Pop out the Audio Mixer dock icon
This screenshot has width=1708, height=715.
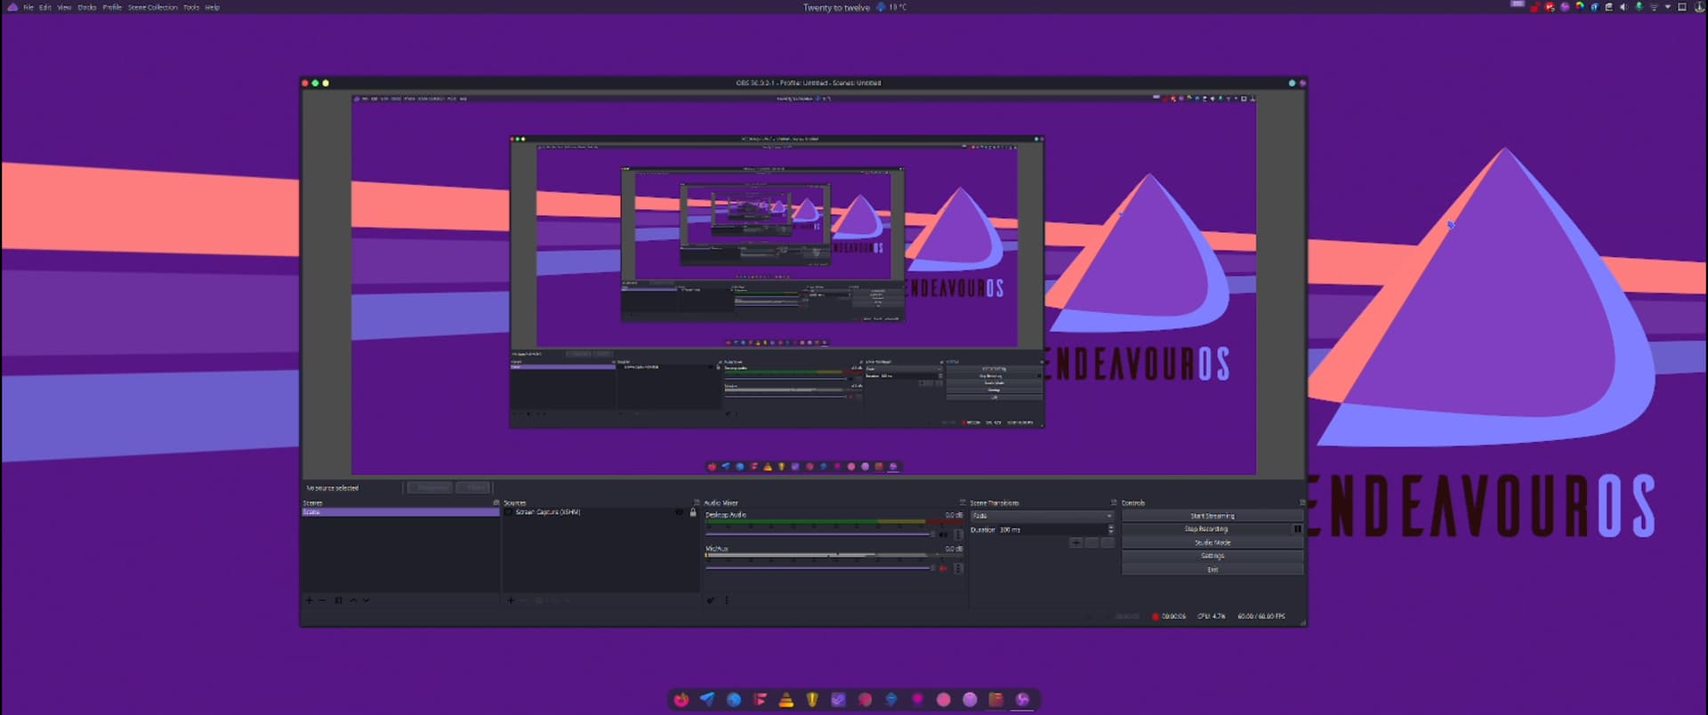[x=963, y=502]
